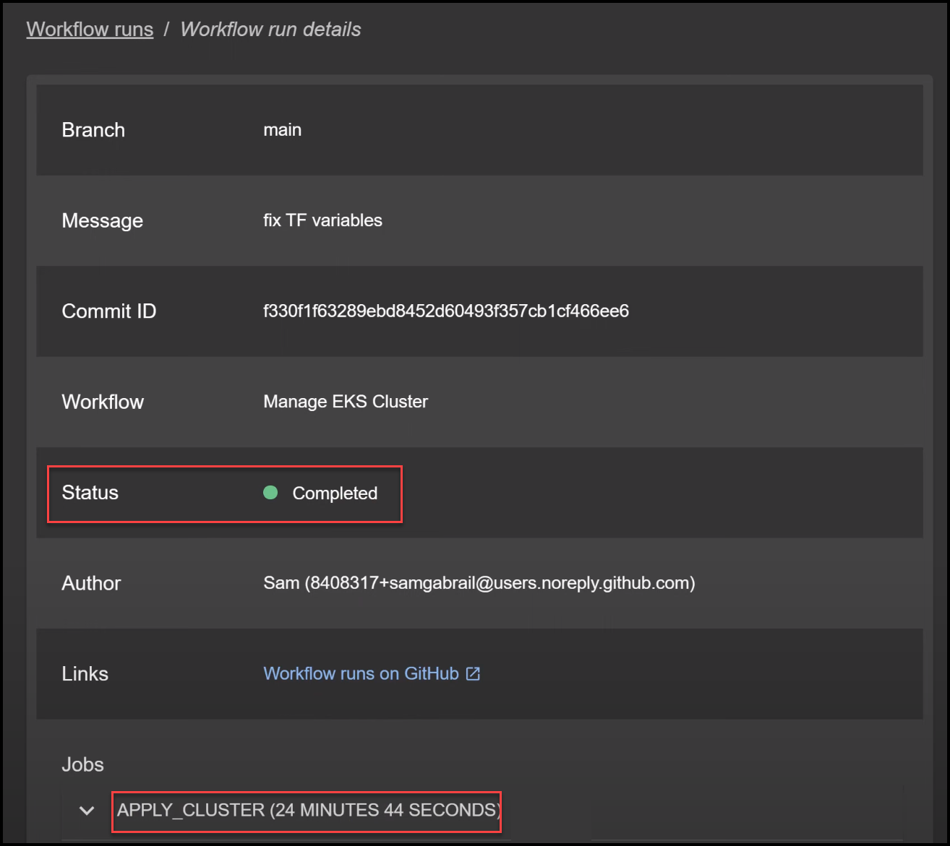Select the Workflow row label
This screenshot has width=950, height=846.
coord(103,402)
